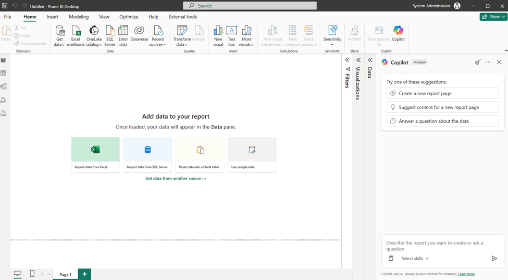Insert a Text box
Screen dimensions: 508x280
coord(231,36)
